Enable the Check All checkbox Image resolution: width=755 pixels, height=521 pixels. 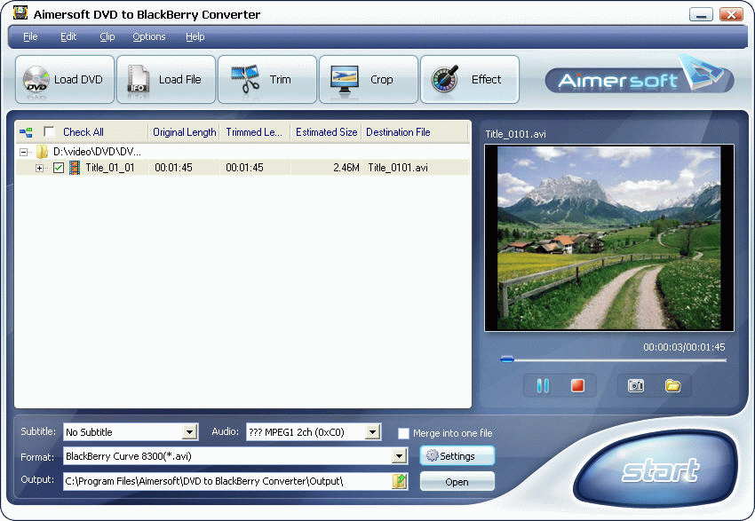point(51,131)
